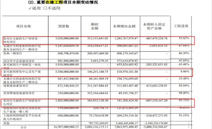
Task: Click budget value 1,802,000,000.00
Action: 67,100
